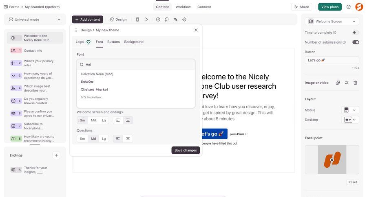Set questions text alignment to center
The width and height of the screenshot is (367, 197).
pos(128,139)
